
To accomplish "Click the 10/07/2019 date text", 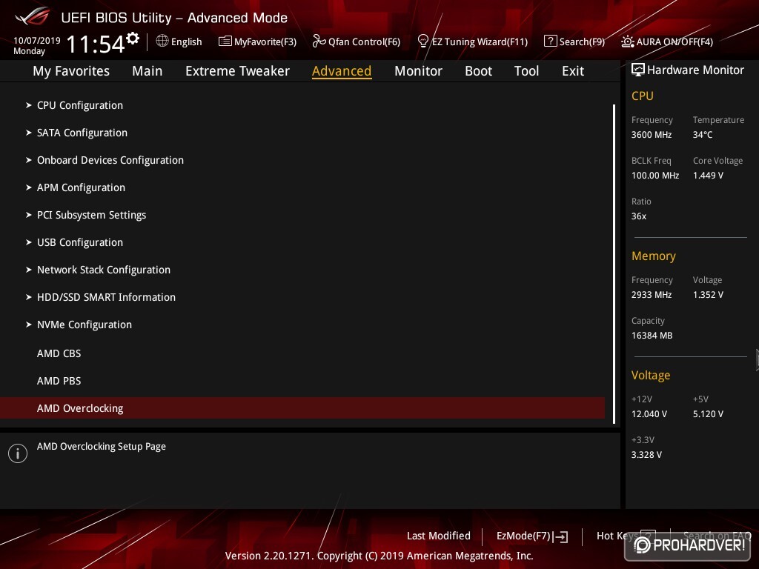I will pos(37,40).
